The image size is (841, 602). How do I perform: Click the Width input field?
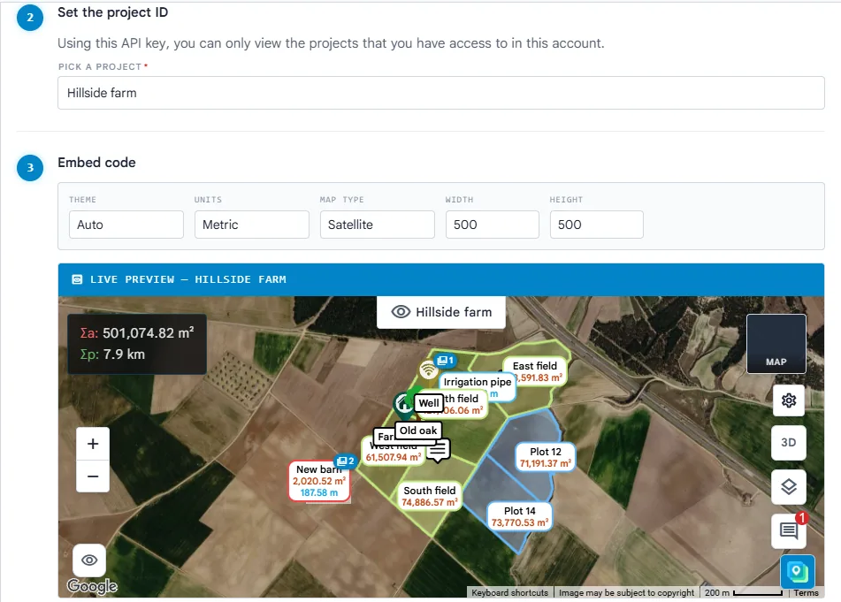tap(493, 225)
